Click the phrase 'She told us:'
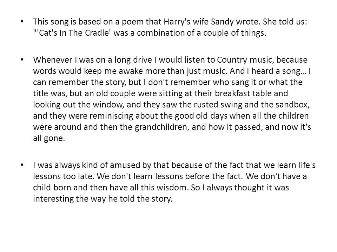The width and height of the screenshot is (337, 252). point(285,22)
